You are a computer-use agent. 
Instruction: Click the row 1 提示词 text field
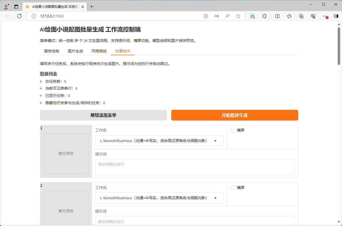coord(195,167)
